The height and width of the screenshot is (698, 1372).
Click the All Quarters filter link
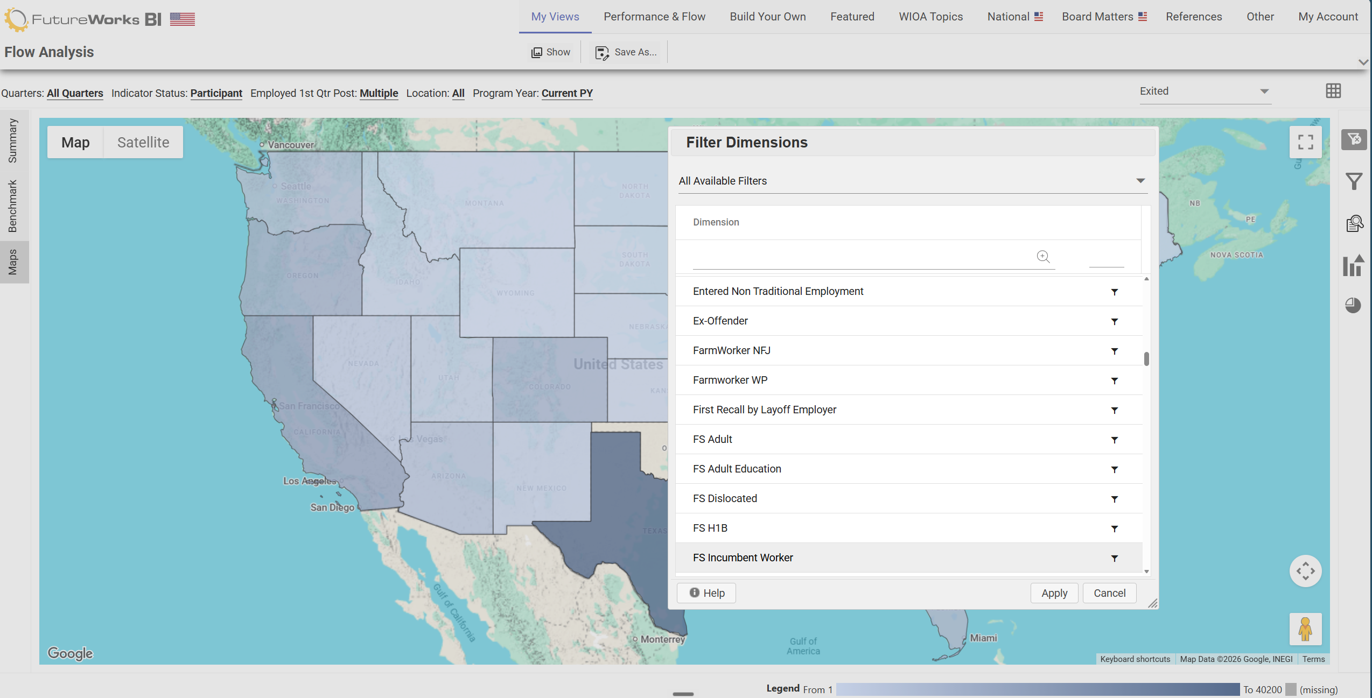click(x=75, y=93)
